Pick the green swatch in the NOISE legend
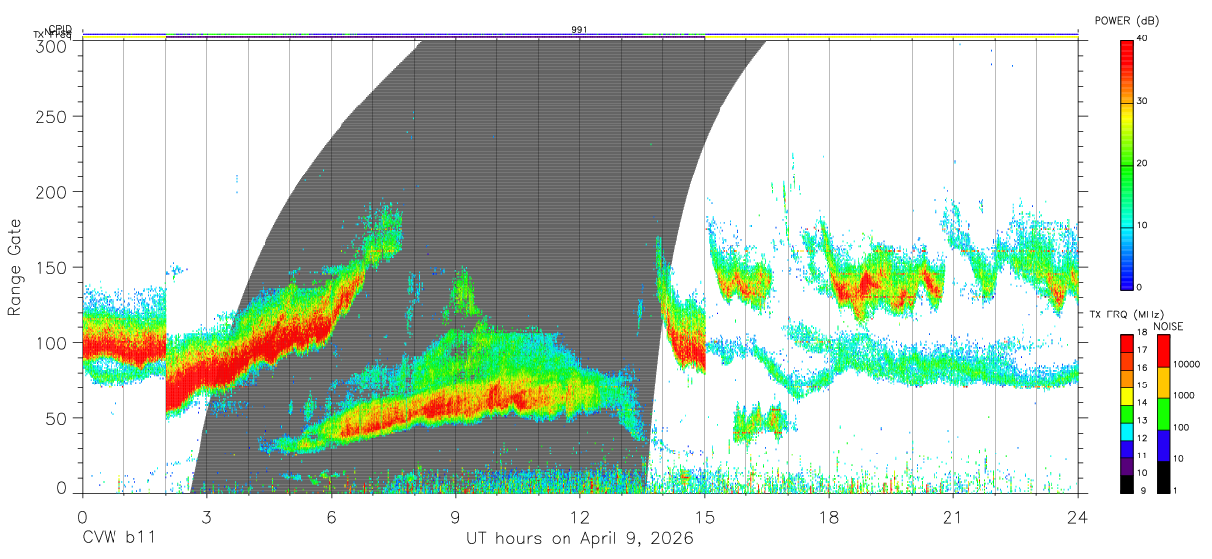 coord(1163,414)
